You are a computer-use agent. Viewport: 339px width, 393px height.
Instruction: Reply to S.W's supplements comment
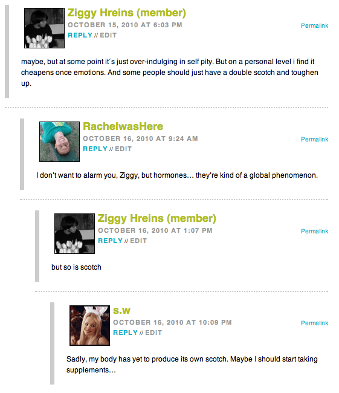point(125,333)
